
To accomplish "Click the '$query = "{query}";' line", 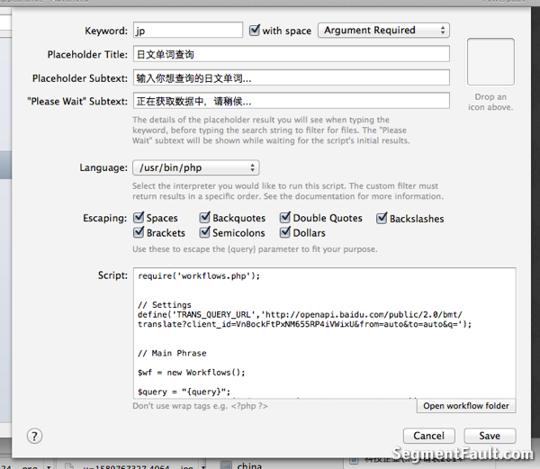I will (184, 392).
